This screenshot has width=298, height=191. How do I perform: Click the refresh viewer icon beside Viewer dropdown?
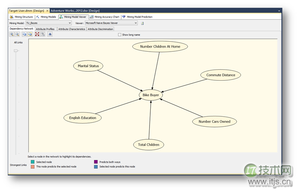142,23
